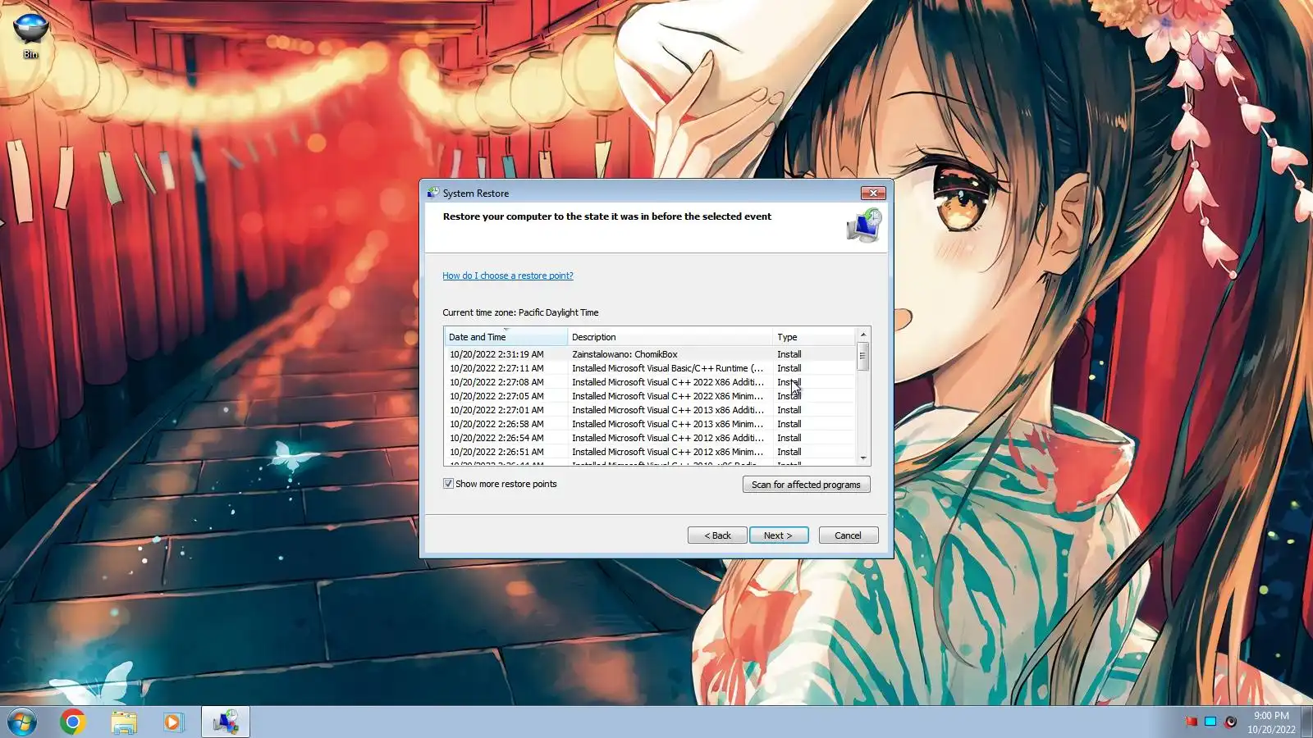Screen dimensions: 1313x738
Task: Click the 2:26:51 AM date cell
Action: 496,452
